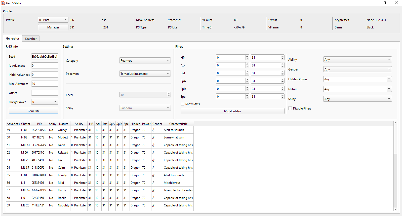This screenshot has height=217, width=403.
Task: Click PID 4B3F5491 cell
Action: point(39,160)
